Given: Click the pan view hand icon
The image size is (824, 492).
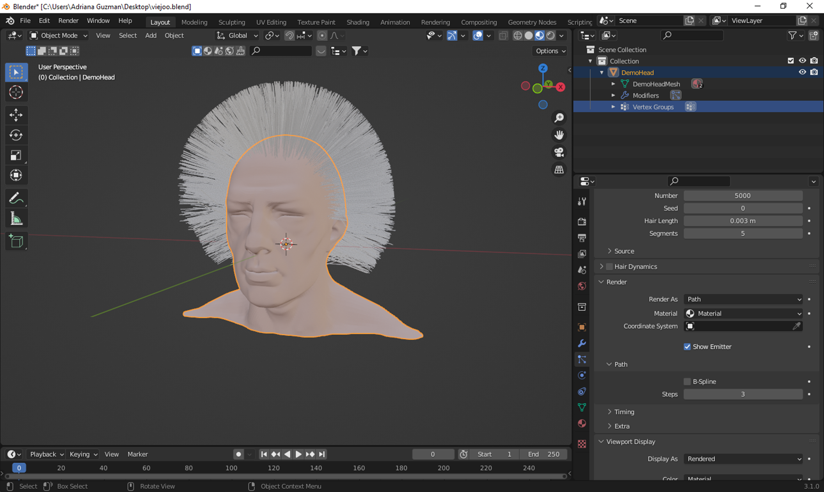Looking at the screenshot, I should click(x=559, y=135).
